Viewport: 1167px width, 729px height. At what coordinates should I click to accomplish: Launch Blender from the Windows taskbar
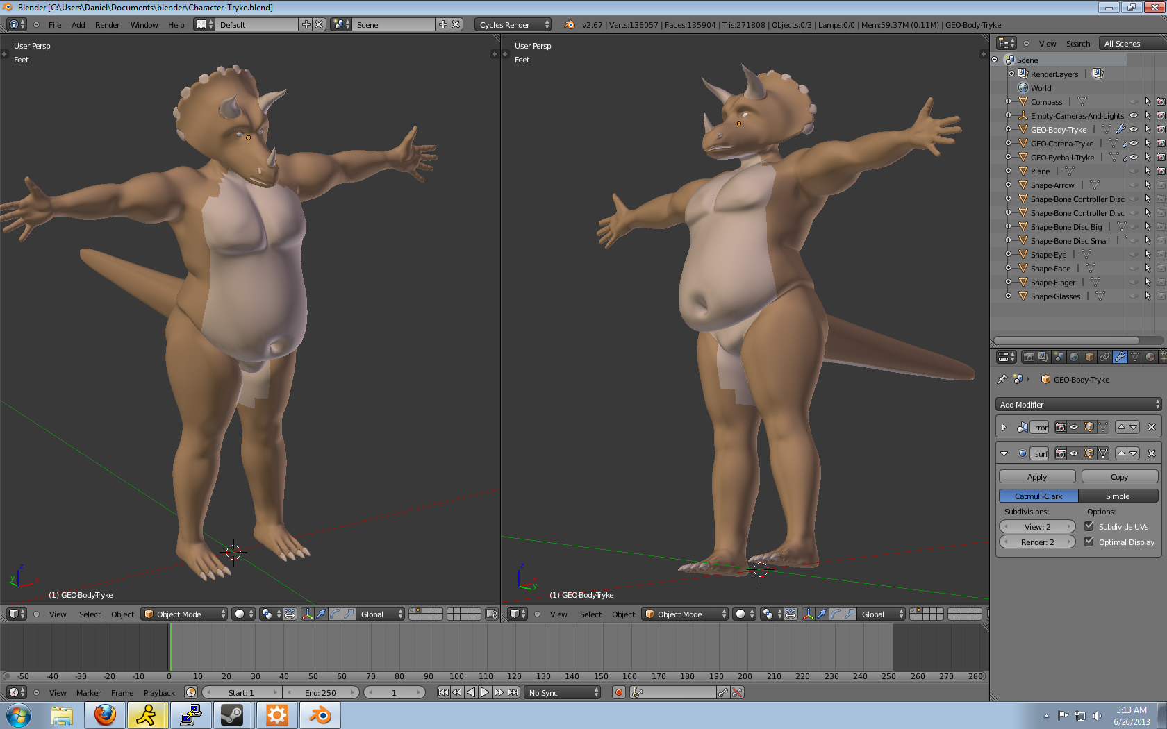pos(320,714)
